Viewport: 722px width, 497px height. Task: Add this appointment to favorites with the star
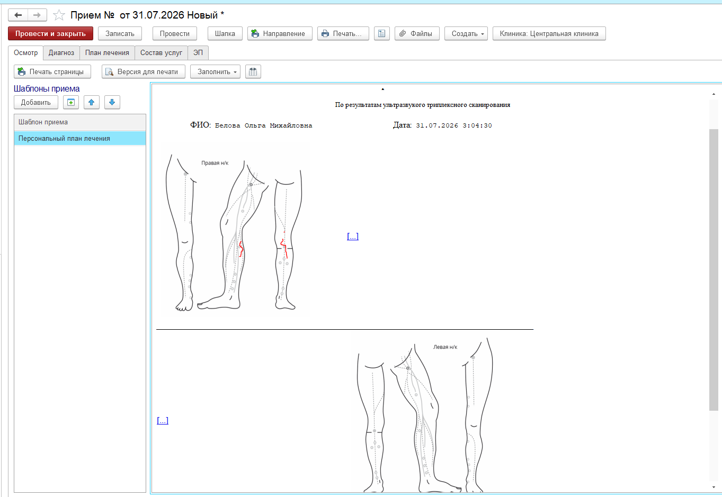click(x=59, y=15)
